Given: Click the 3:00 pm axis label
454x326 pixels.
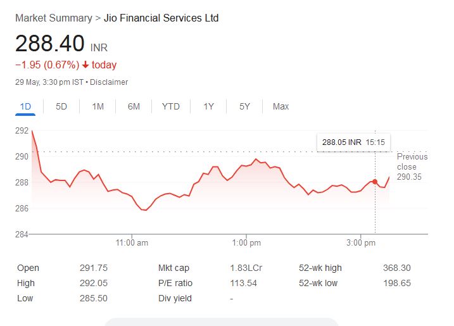Looking at the screenshot, I should pos(362,242).
